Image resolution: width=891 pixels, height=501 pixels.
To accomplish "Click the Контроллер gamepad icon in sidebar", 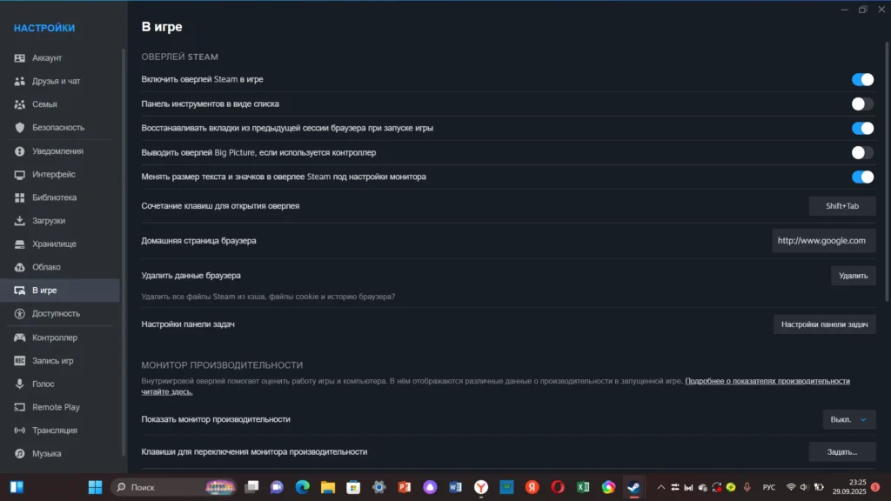I will (x=20, y=337).
